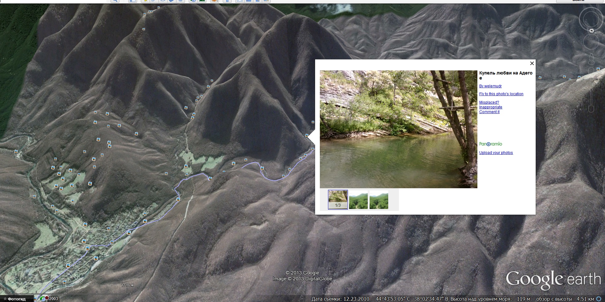Viewport: 605px width, 302px height.
Task: Click the Panoramio logo
Action: point(491,144)
